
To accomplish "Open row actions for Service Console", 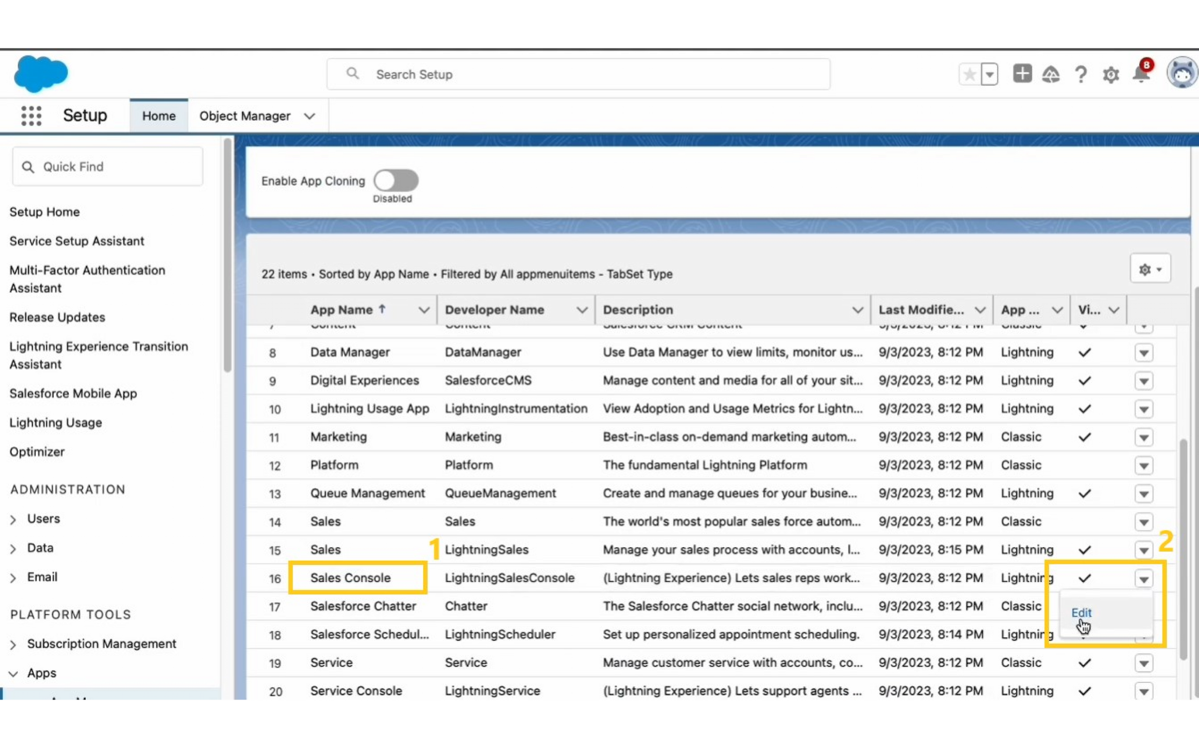I will 1144,692.
